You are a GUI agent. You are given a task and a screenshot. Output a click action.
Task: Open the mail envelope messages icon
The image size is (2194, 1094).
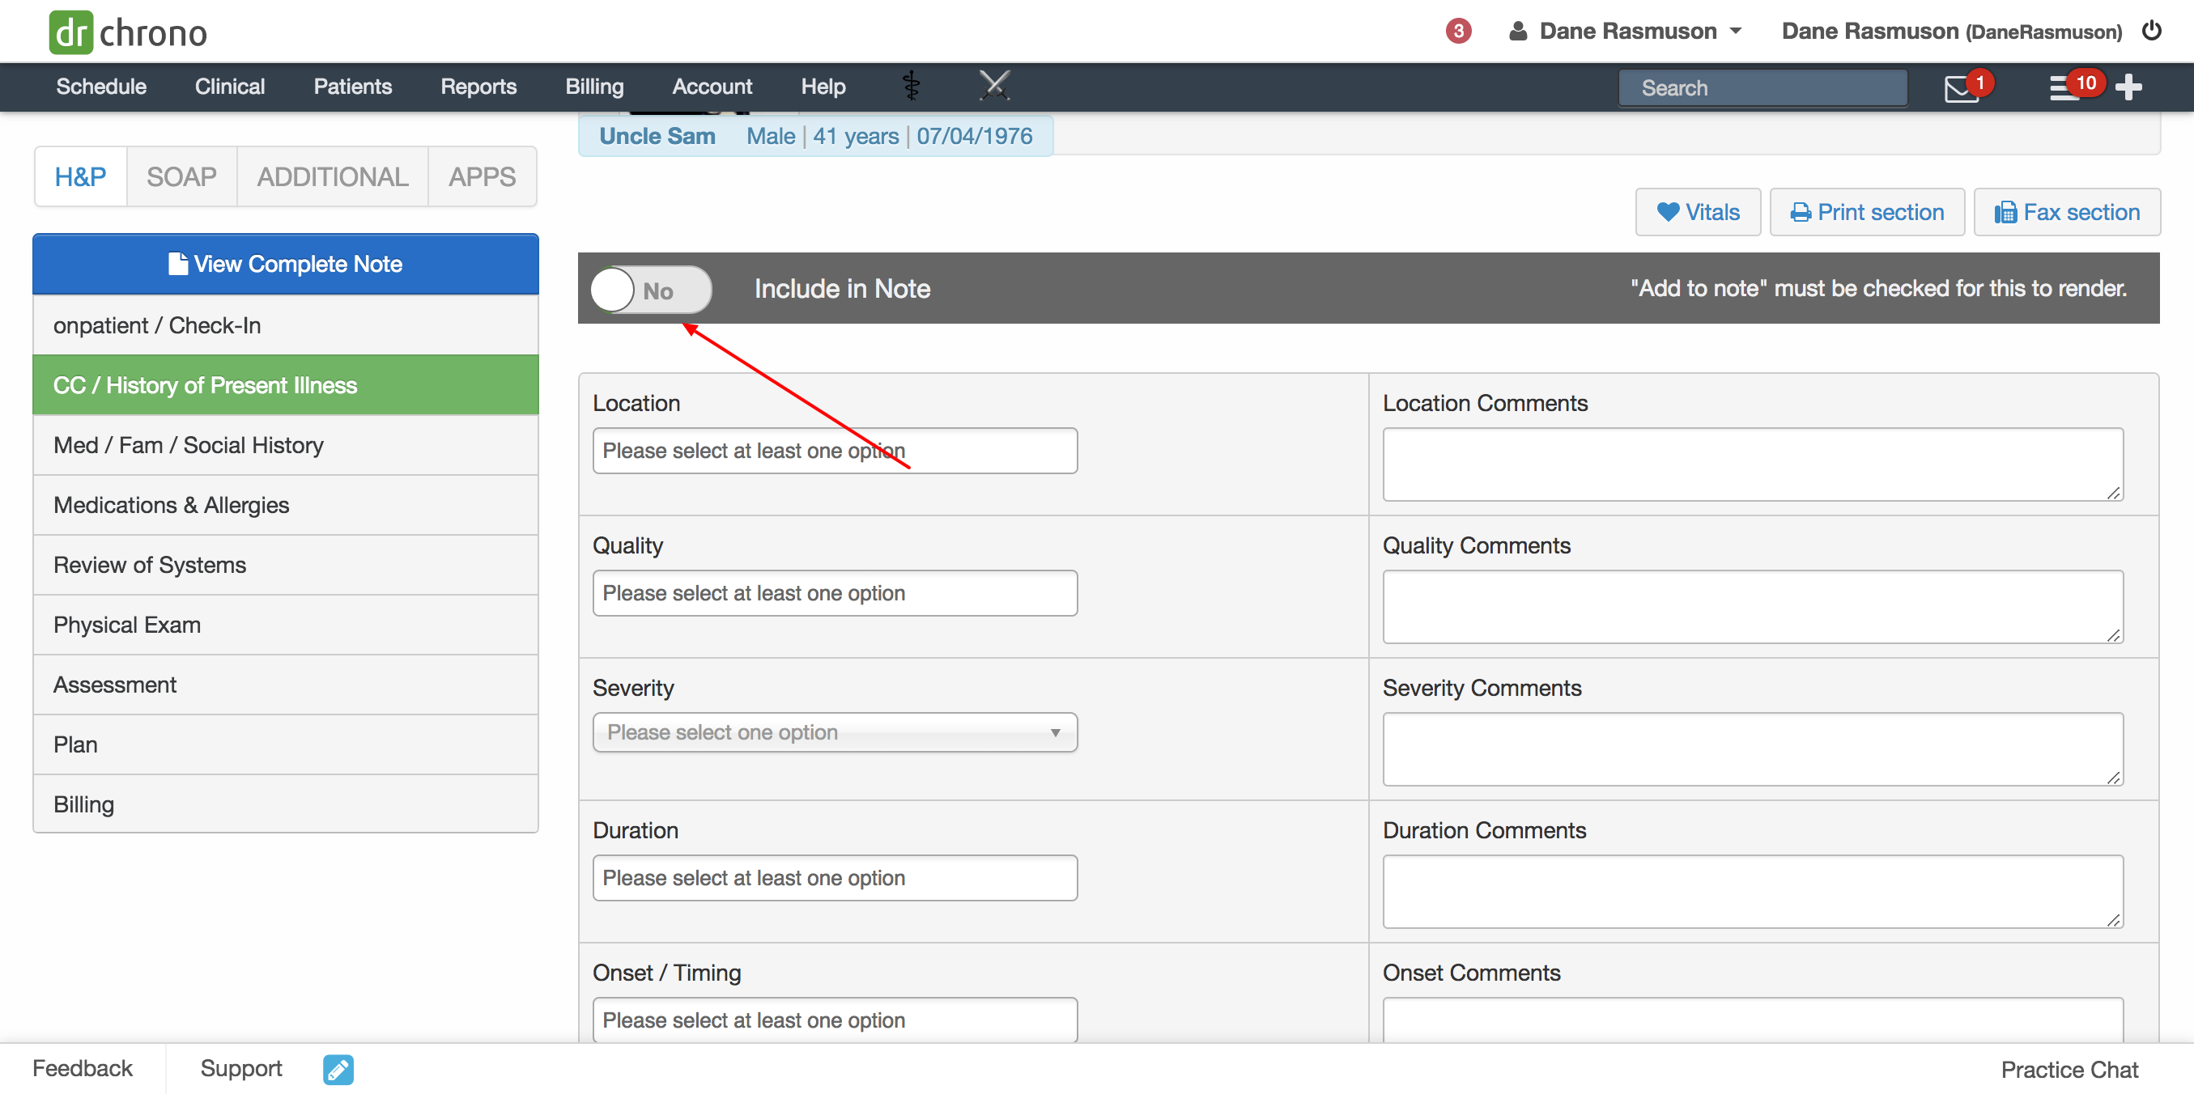pyautogui.click(x=1962, y=87)
